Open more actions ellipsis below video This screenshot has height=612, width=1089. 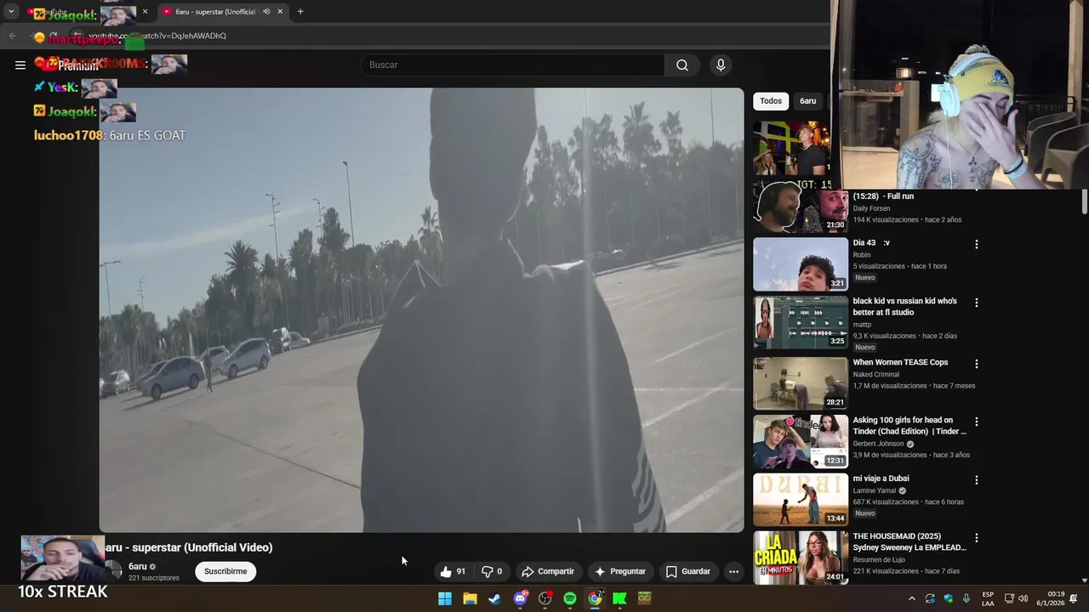click(733, 571)
